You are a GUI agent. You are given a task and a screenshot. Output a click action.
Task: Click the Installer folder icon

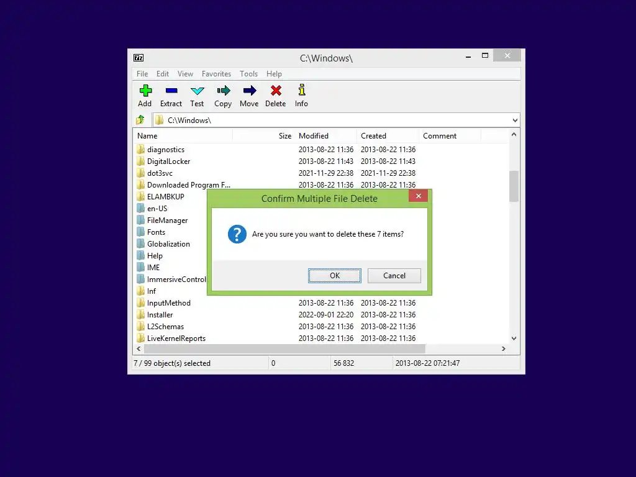click(141, 314)
